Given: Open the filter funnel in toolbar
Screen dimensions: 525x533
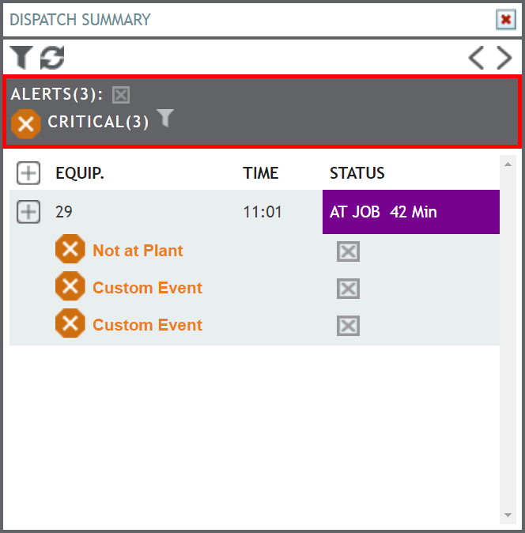Looking at the screenshot, I should pyautogui.click(x=21, y=58).
